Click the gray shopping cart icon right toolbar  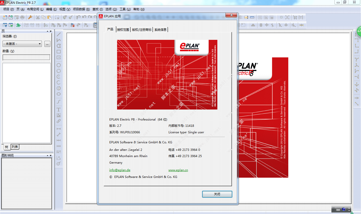pos(295,17)
